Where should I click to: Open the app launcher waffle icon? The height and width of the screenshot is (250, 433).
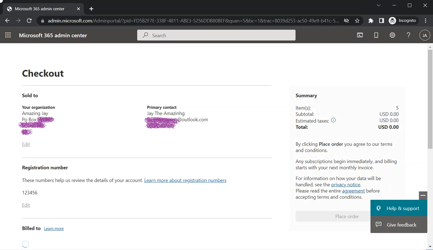point(8,35)
